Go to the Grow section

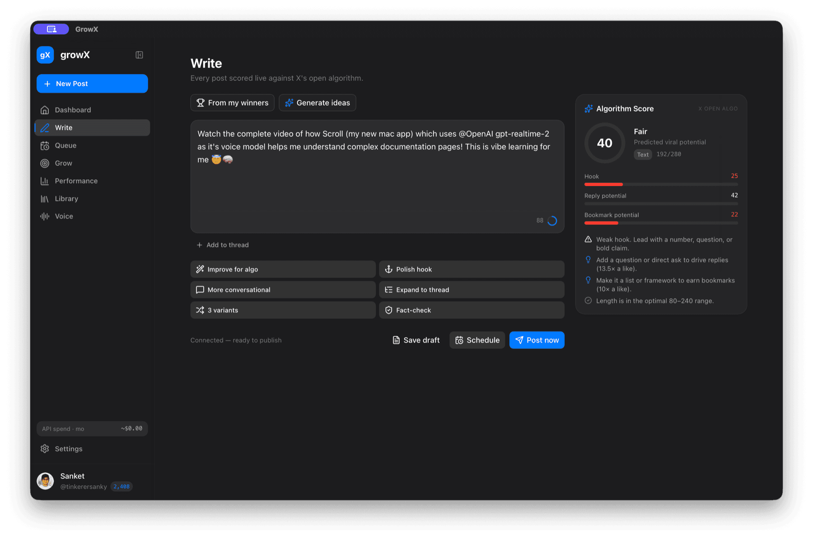tap(92, 163)
